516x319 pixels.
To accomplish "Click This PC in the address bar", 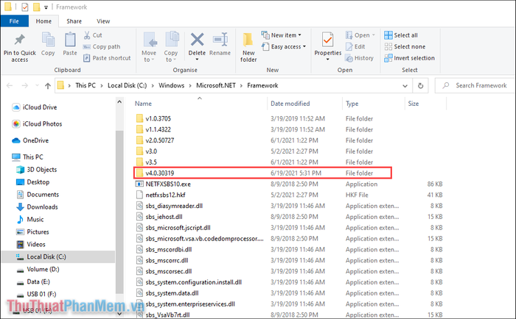I will coord(86,85).
